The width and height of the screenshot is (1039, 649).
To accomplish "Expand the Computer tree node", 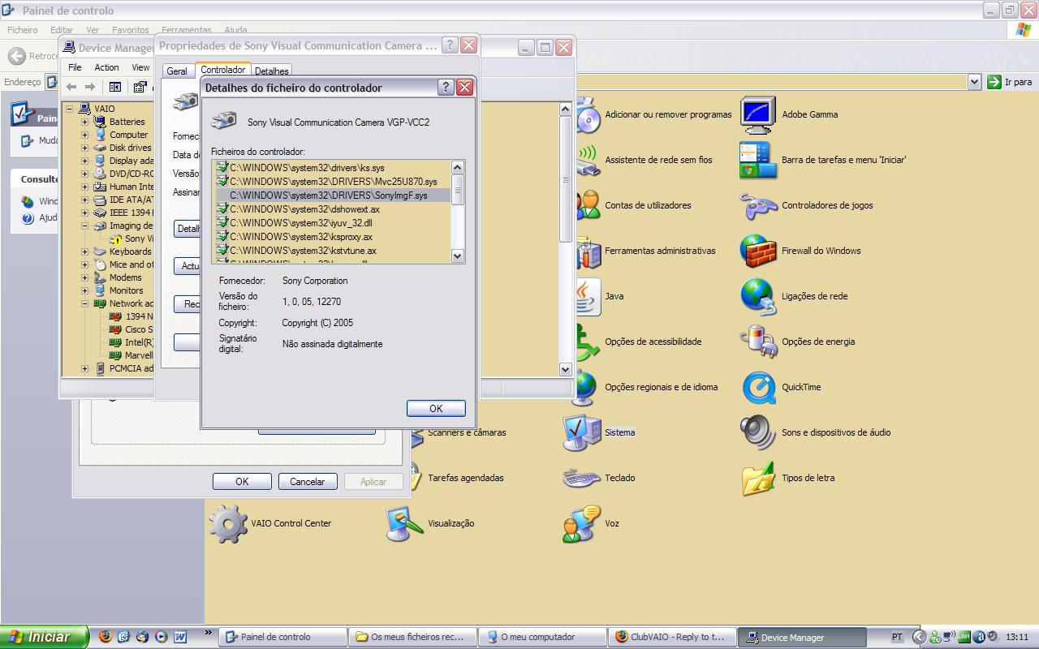I will click(x=84, y=135).
